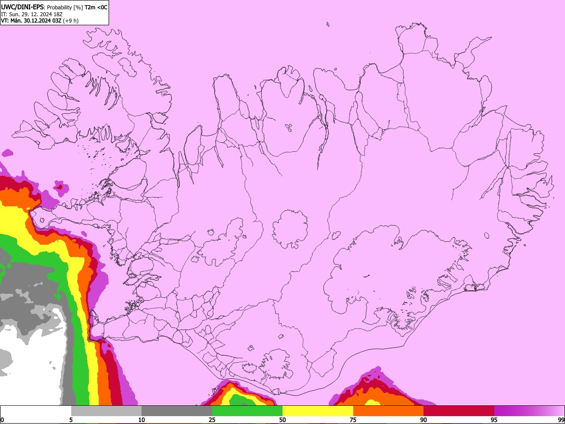Viewport: 565px width, 424px height.
Task: Click the green 25–50% legend segment
Action: pos(247,411)
